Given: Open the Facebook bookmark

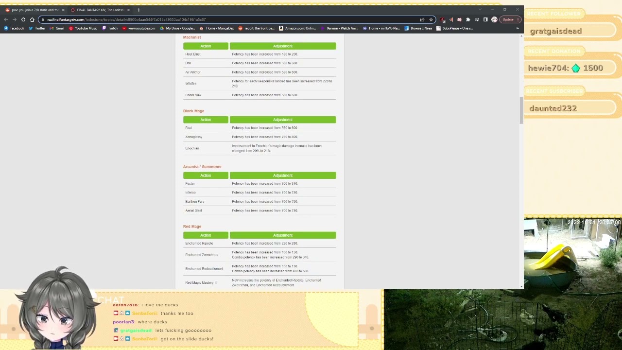Looking at the screenshot, I should click(14, 28).
